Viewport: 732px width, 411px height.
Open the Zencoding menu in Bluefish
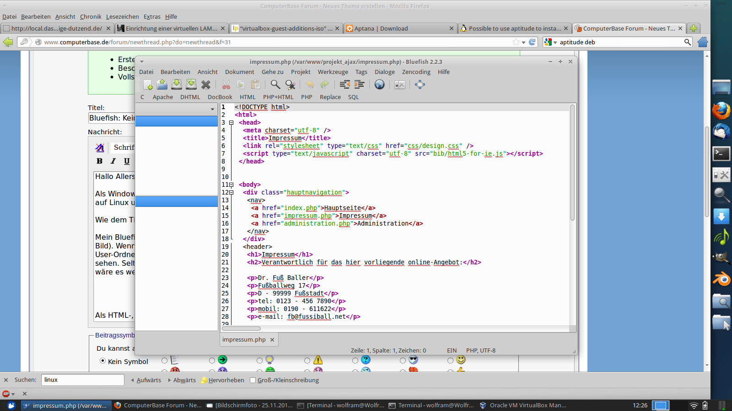coord(416,72)
